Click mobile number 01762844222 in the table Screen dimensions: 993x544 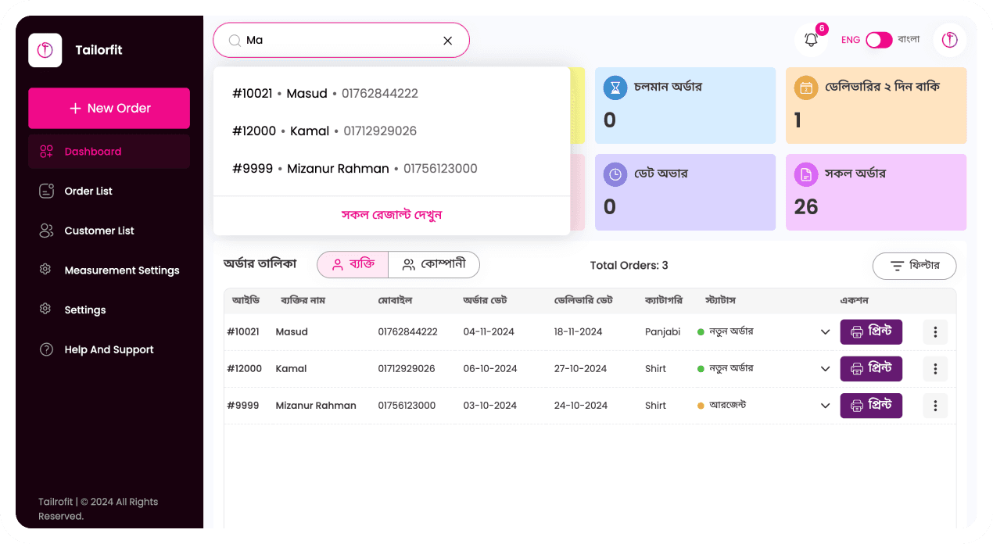(407, 332)
